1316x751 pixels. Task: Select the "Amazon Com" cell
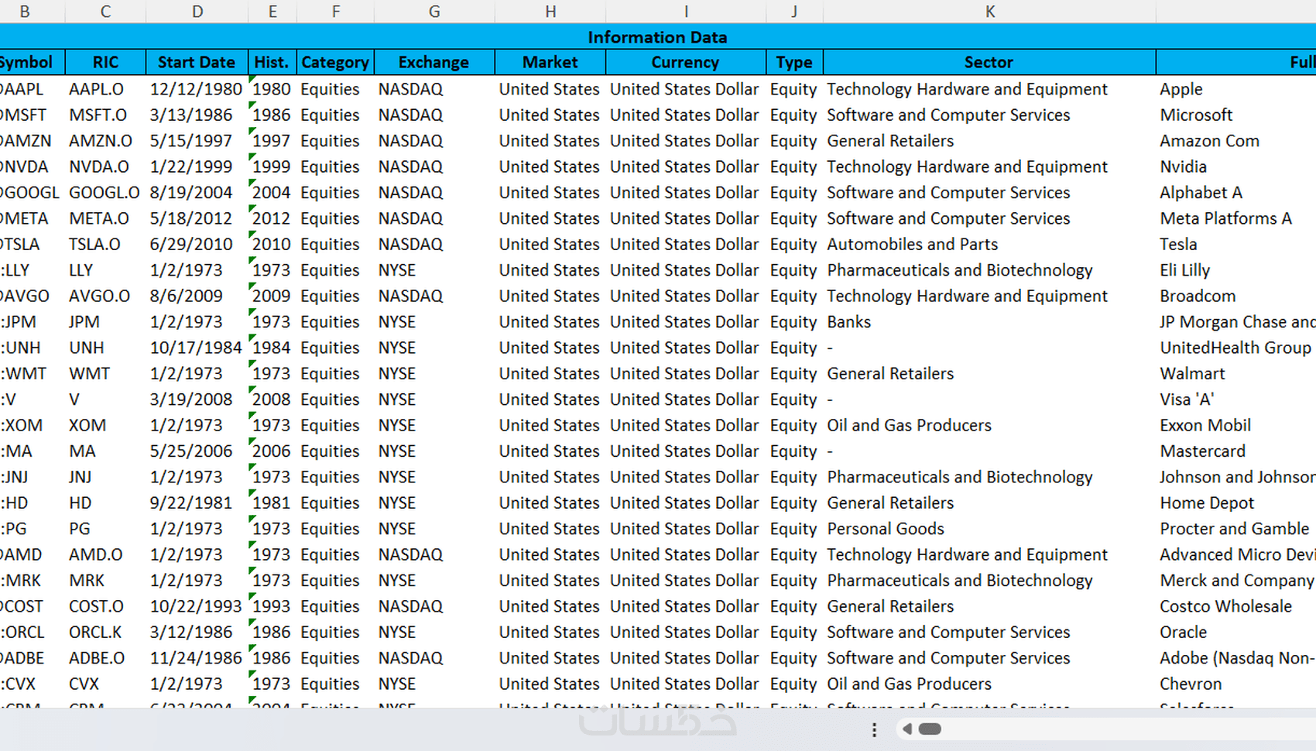[1236, 141]
